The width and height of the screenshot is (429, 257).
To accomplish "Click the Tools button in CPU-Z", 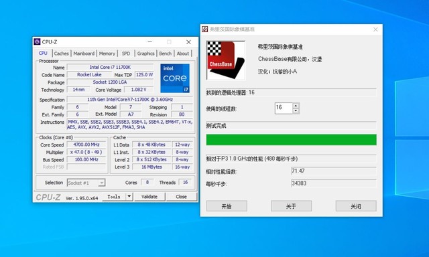I will (x=114, y=197).
